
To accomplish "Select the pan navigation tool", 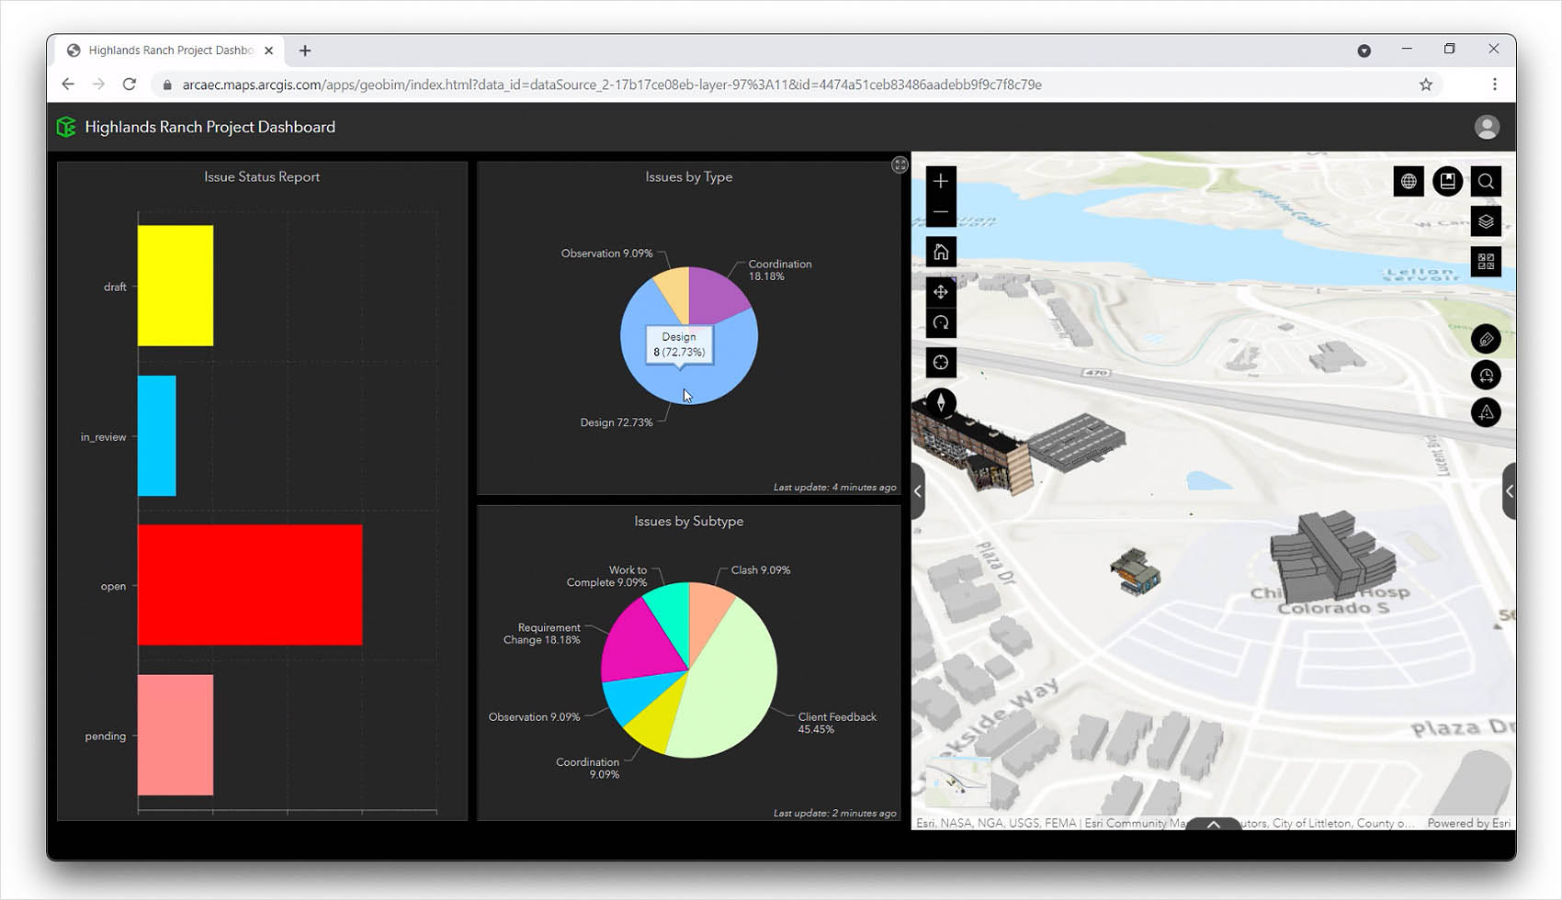I will coord(940,292).
